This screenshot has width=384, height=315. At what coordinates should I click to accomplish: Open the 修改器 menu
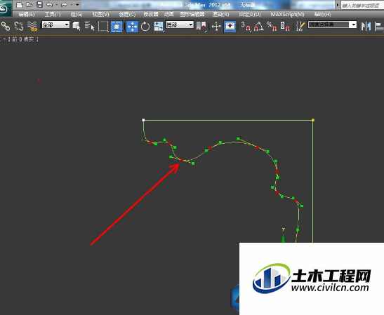click(x=151, y=15)
